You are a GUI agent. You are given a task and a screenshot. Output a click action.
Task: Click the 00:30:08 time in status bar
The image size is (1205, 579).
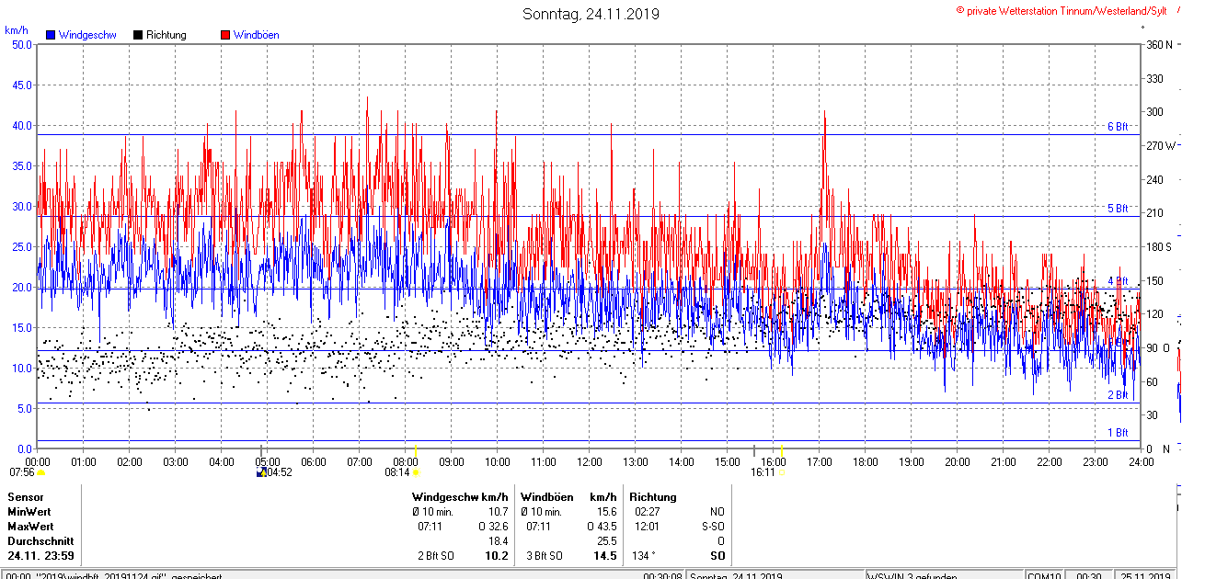[x=663, y=576]
